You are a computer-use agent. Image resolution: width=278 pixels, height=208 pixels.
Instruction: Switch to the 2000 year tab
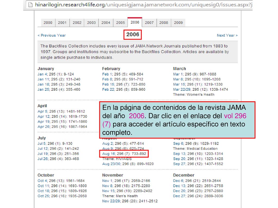(x=48, y=23)
